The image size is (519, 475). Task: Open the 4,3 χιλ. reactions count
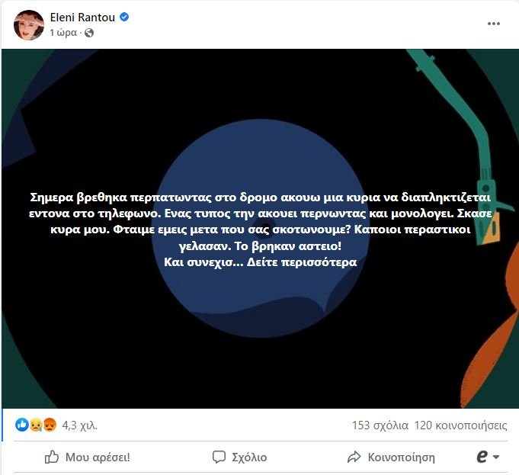pyautogui.click(x=80, y=425)
